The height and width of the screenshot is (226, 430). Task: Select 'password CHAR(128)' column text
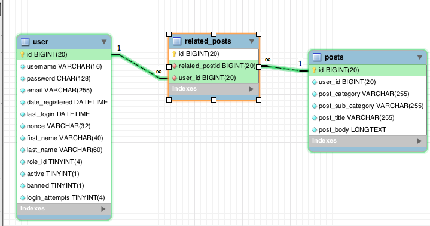59,79
